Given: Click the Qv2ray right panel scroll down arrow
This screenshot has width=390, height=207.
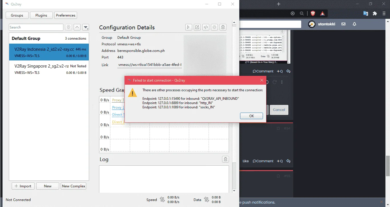Looking at the screenshot, I should click(234, 190).
